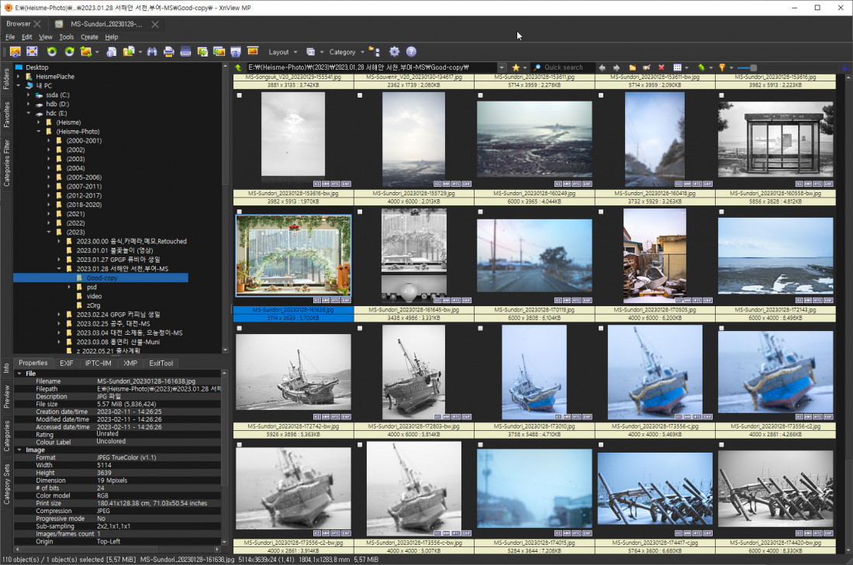Open the Tools menu
This screenshot has height=565, width=853.
click(67, 36)
